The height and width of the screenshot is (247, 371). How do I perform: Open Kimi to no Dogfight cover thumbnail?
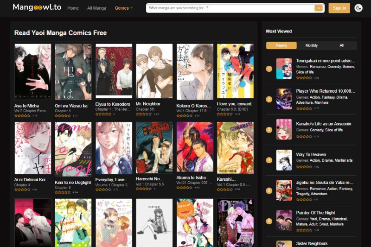(73, 149)
